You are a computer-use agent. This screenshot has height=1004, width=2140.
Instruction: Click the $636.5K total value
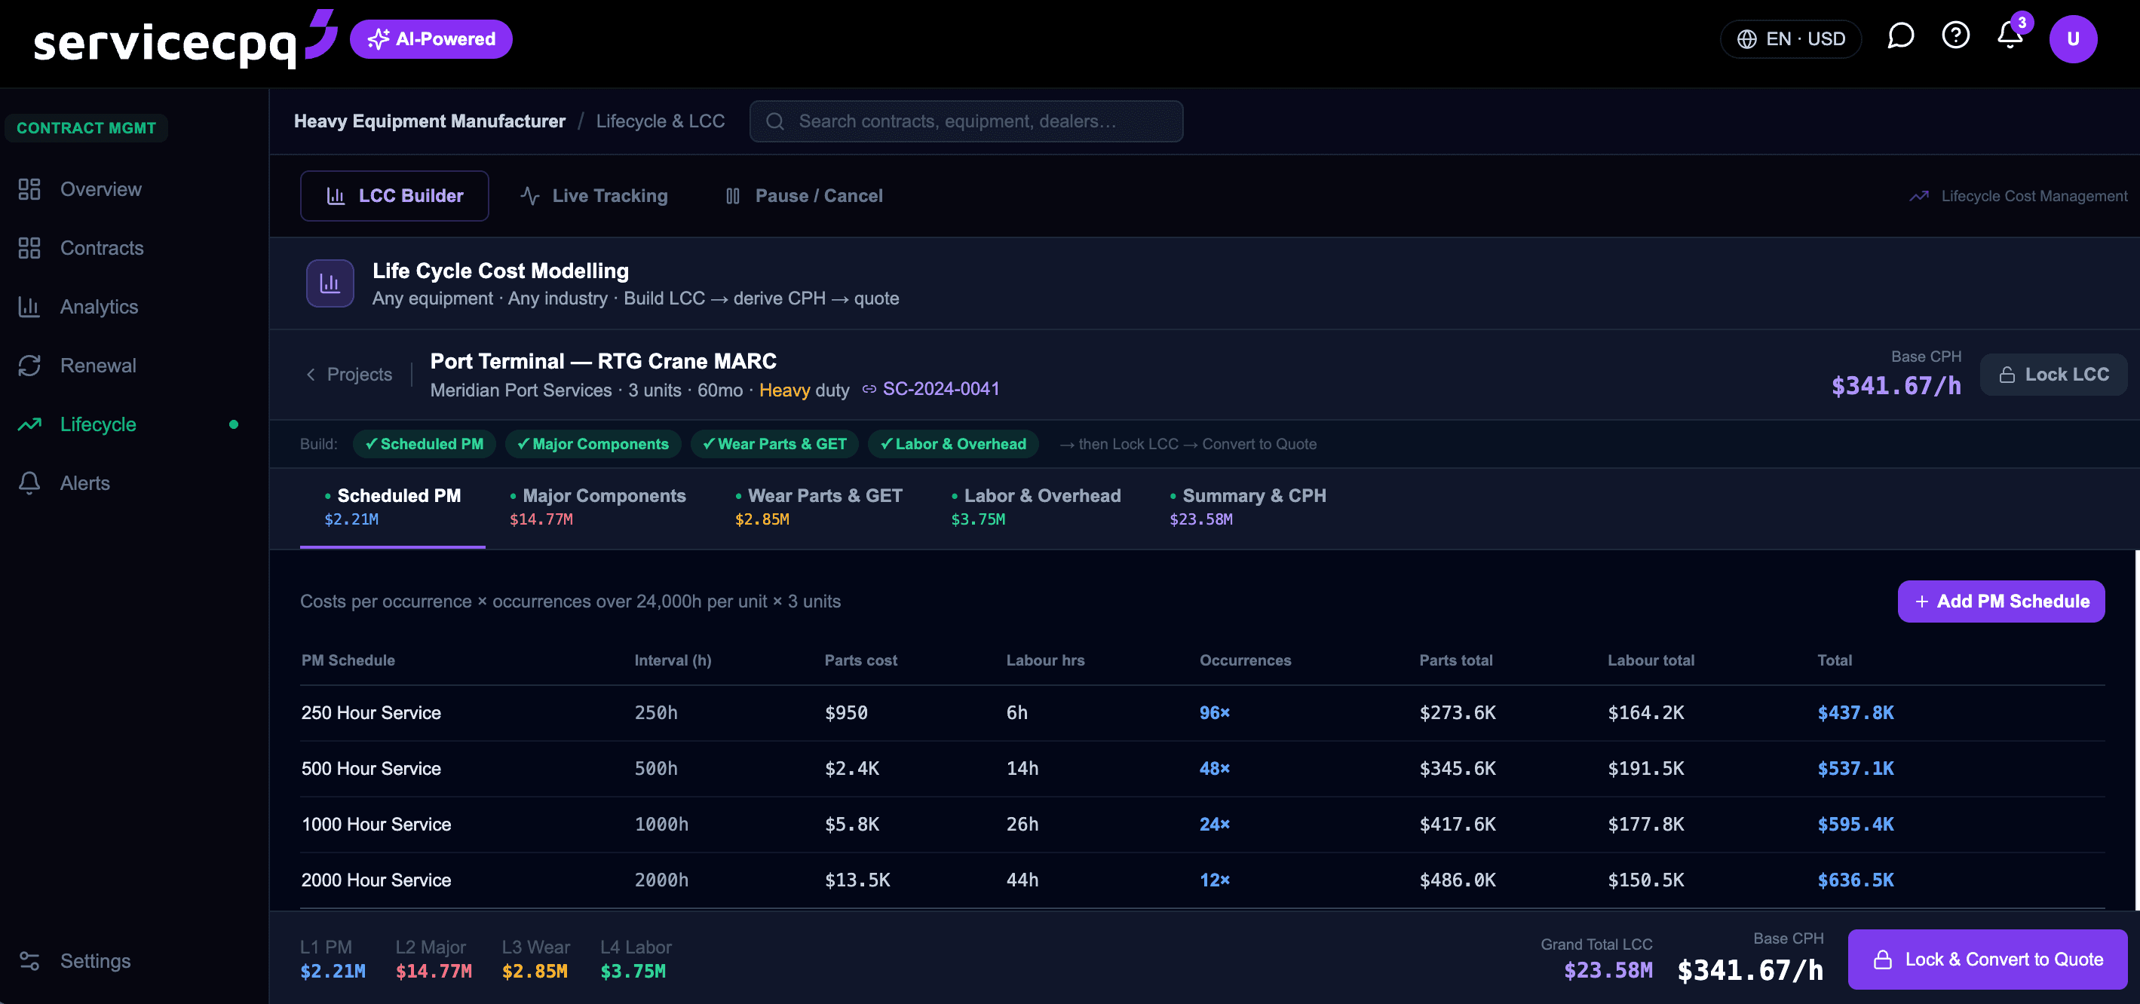tap(1855, 880)
